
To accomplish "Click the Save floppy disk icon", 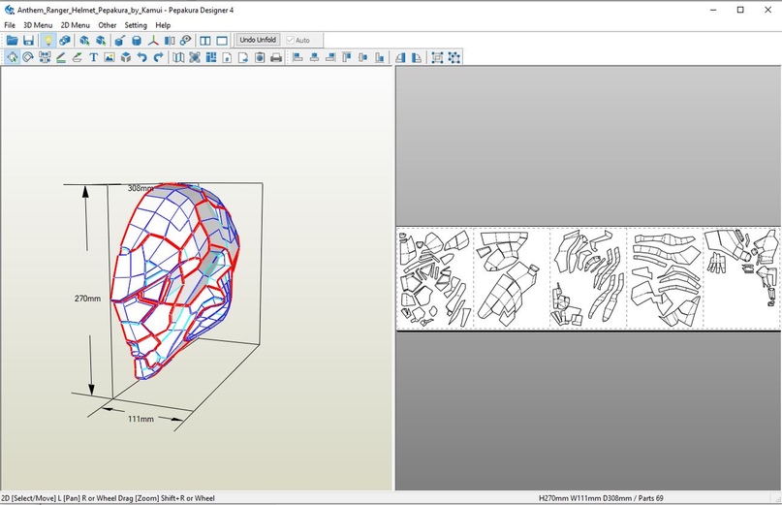I will pyautogui.click(x=28, y=41).
